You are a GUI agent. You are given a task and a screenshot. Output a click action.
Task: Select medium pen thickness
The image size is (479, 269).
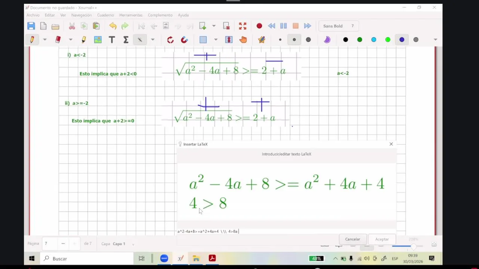tap(294, 39)
